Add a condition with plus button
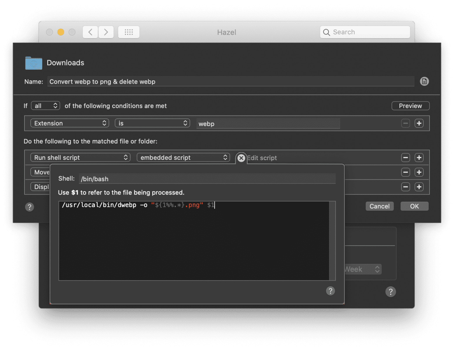Image resolution: width=454 pixels, height=350 pixels. pos(419,123)
